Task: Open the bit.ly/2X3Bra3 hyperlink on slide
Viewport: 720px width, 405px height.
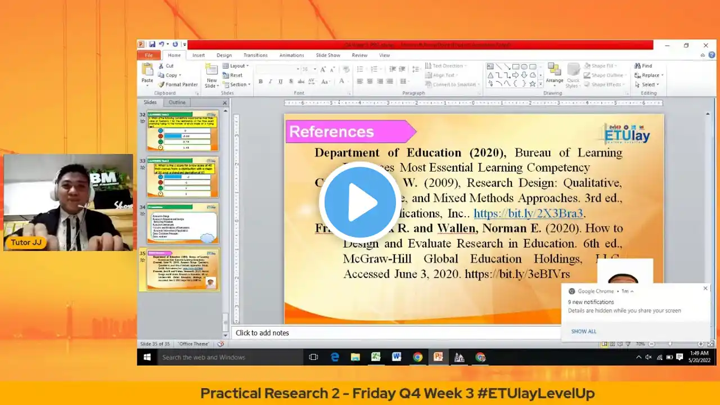Action: pyautogui.click(x=528, y=214)
